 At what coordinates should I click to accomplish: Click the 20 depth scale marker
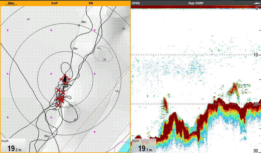(256, 104)
